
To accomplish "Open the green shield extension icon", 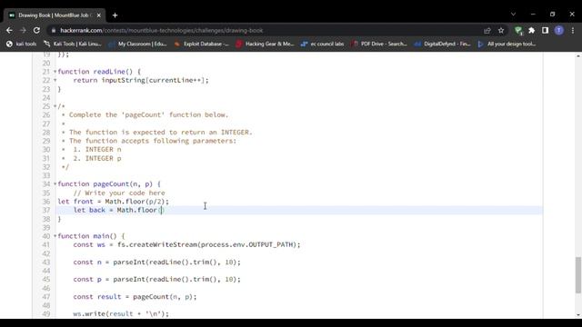I will click(518, 30).
